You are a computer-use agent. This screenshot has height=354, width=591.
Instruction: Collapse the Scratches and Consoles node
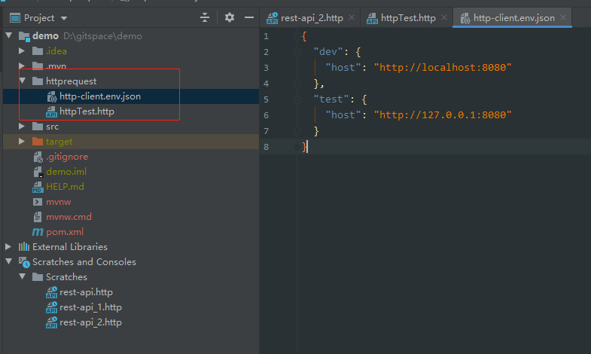coord(9,261)
